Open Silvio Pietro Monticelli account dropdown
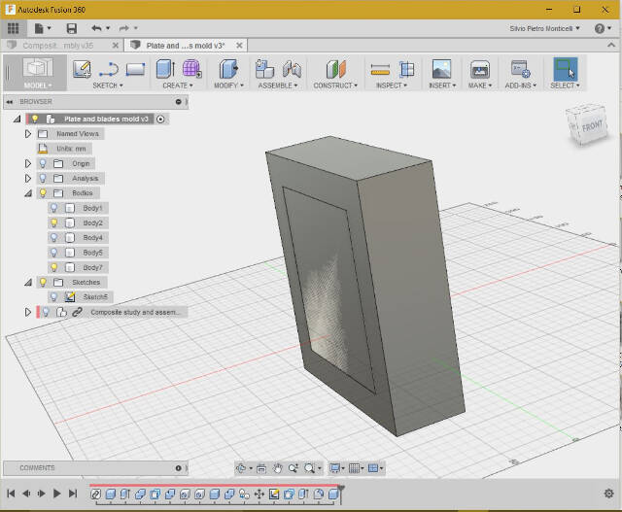Viewport: 622px width, 512px height. pos(544,28)
